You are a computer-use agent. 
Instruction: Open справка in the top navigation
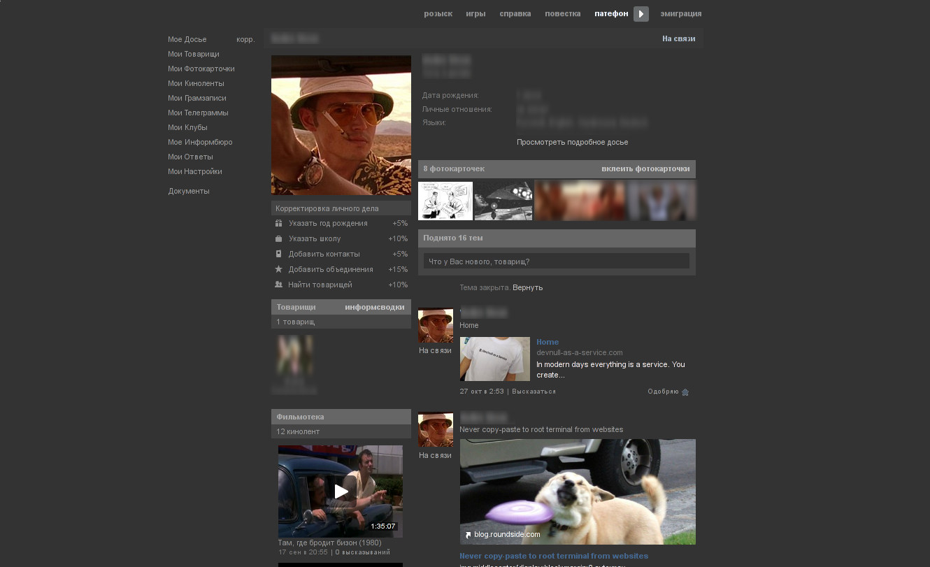(515, 14)
